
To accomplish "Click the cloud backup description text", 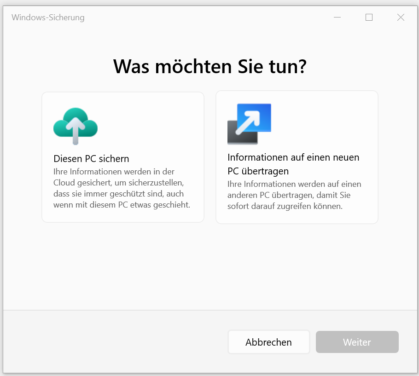I will pos(122,188).
